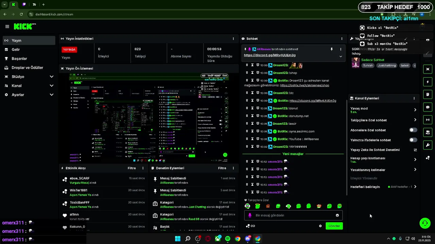Screen dimensions: 435x244
Task: Send the message with the Gönder button
Action: click(x=334, y=226)
